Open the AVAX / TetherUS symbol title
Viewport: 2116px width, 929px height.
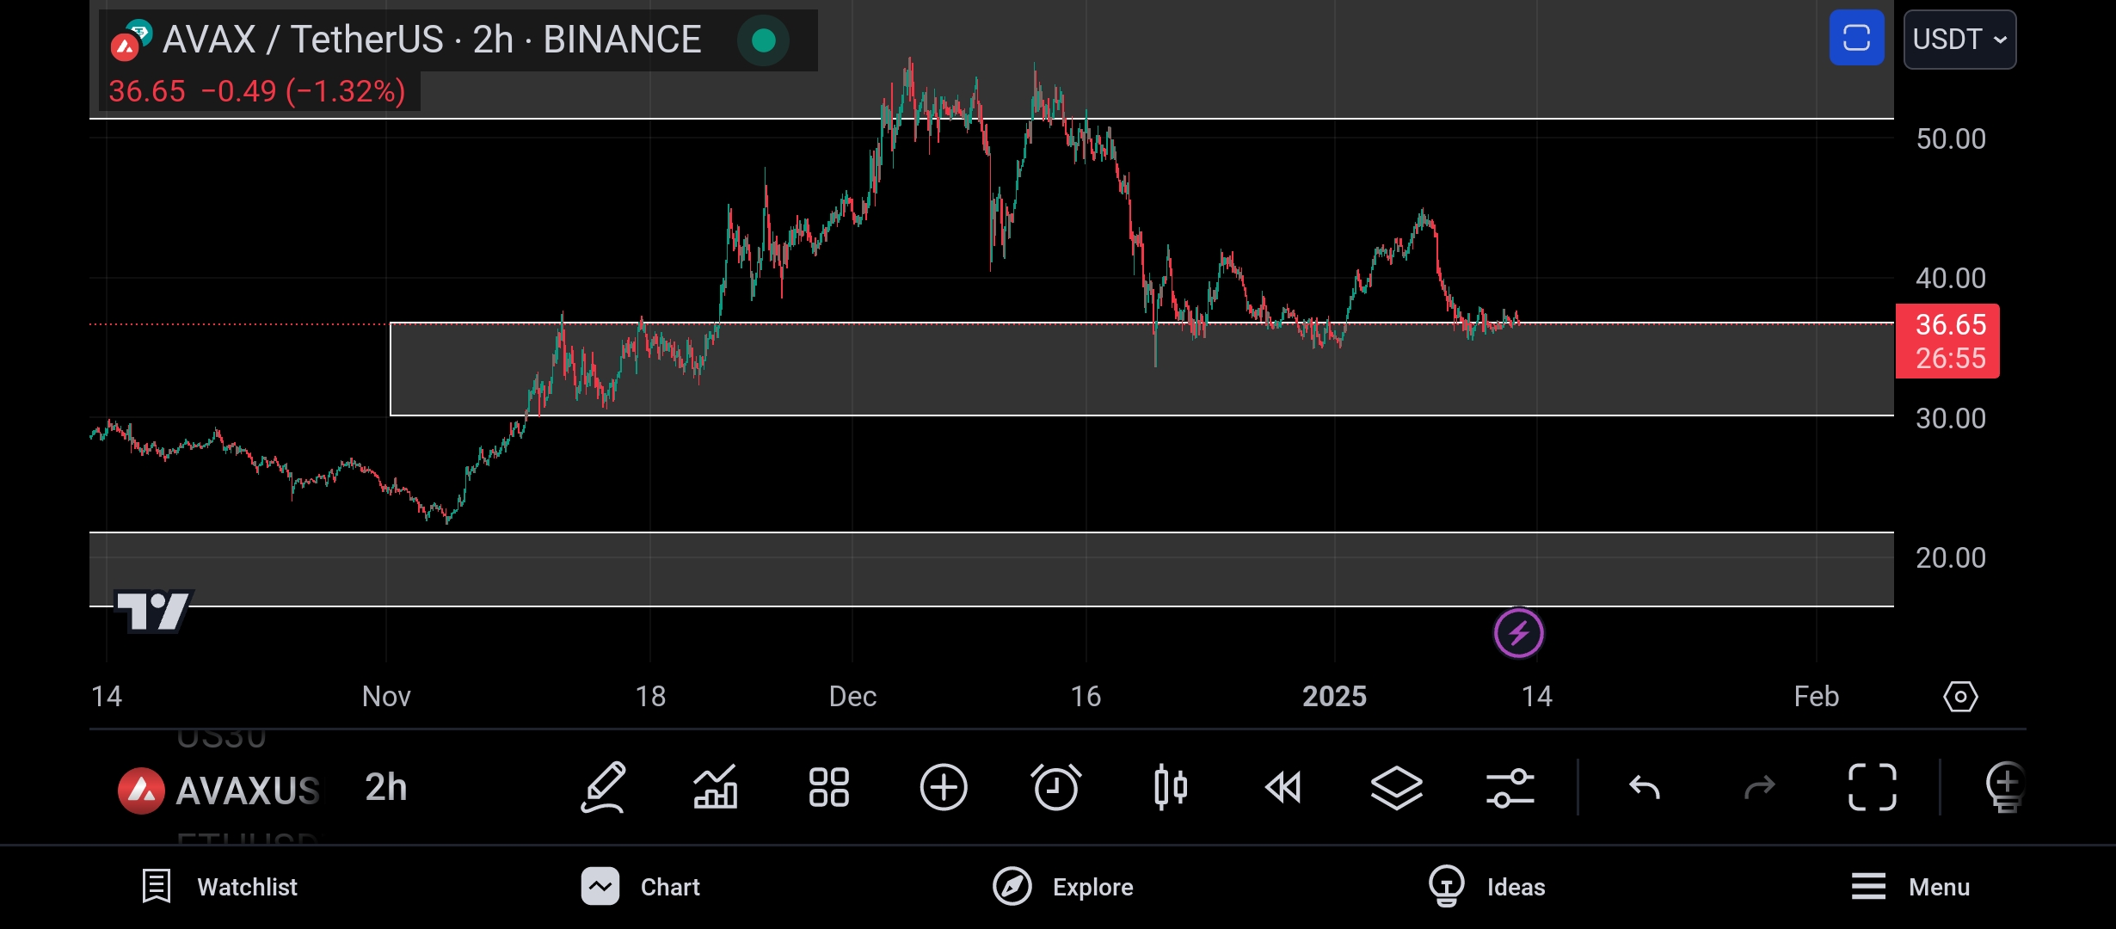click(x=432, y=40)
